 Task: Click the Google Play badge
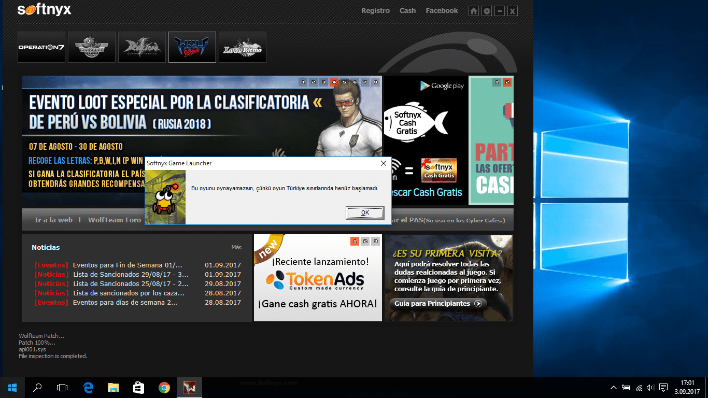[442, 86]
